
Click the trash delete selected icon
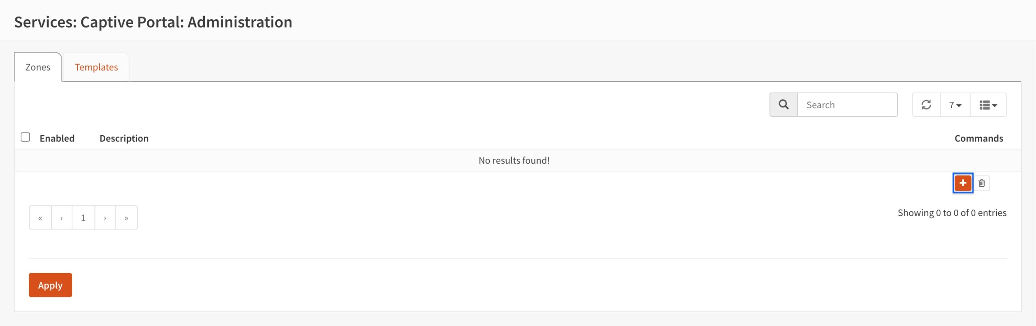(981, 183)
